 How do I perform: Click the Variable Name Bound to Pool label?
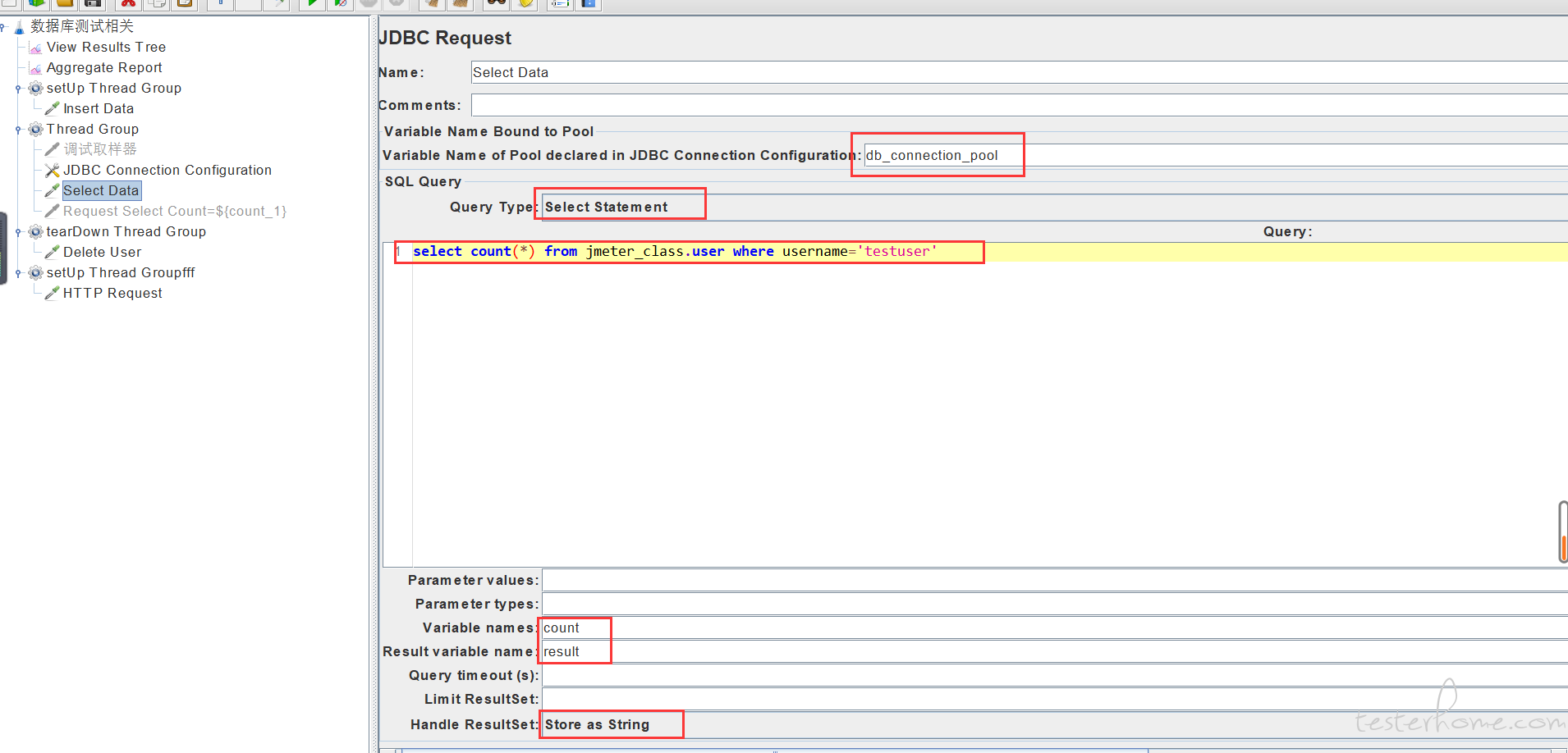pyautogui.click(x=488, y=131)
